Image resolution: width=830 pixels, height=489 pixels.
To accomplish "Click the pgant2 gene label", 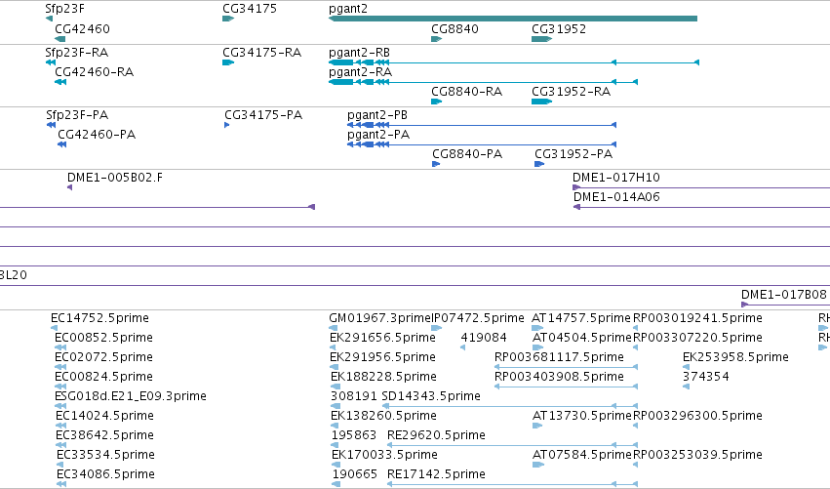I will coord(348,9).
